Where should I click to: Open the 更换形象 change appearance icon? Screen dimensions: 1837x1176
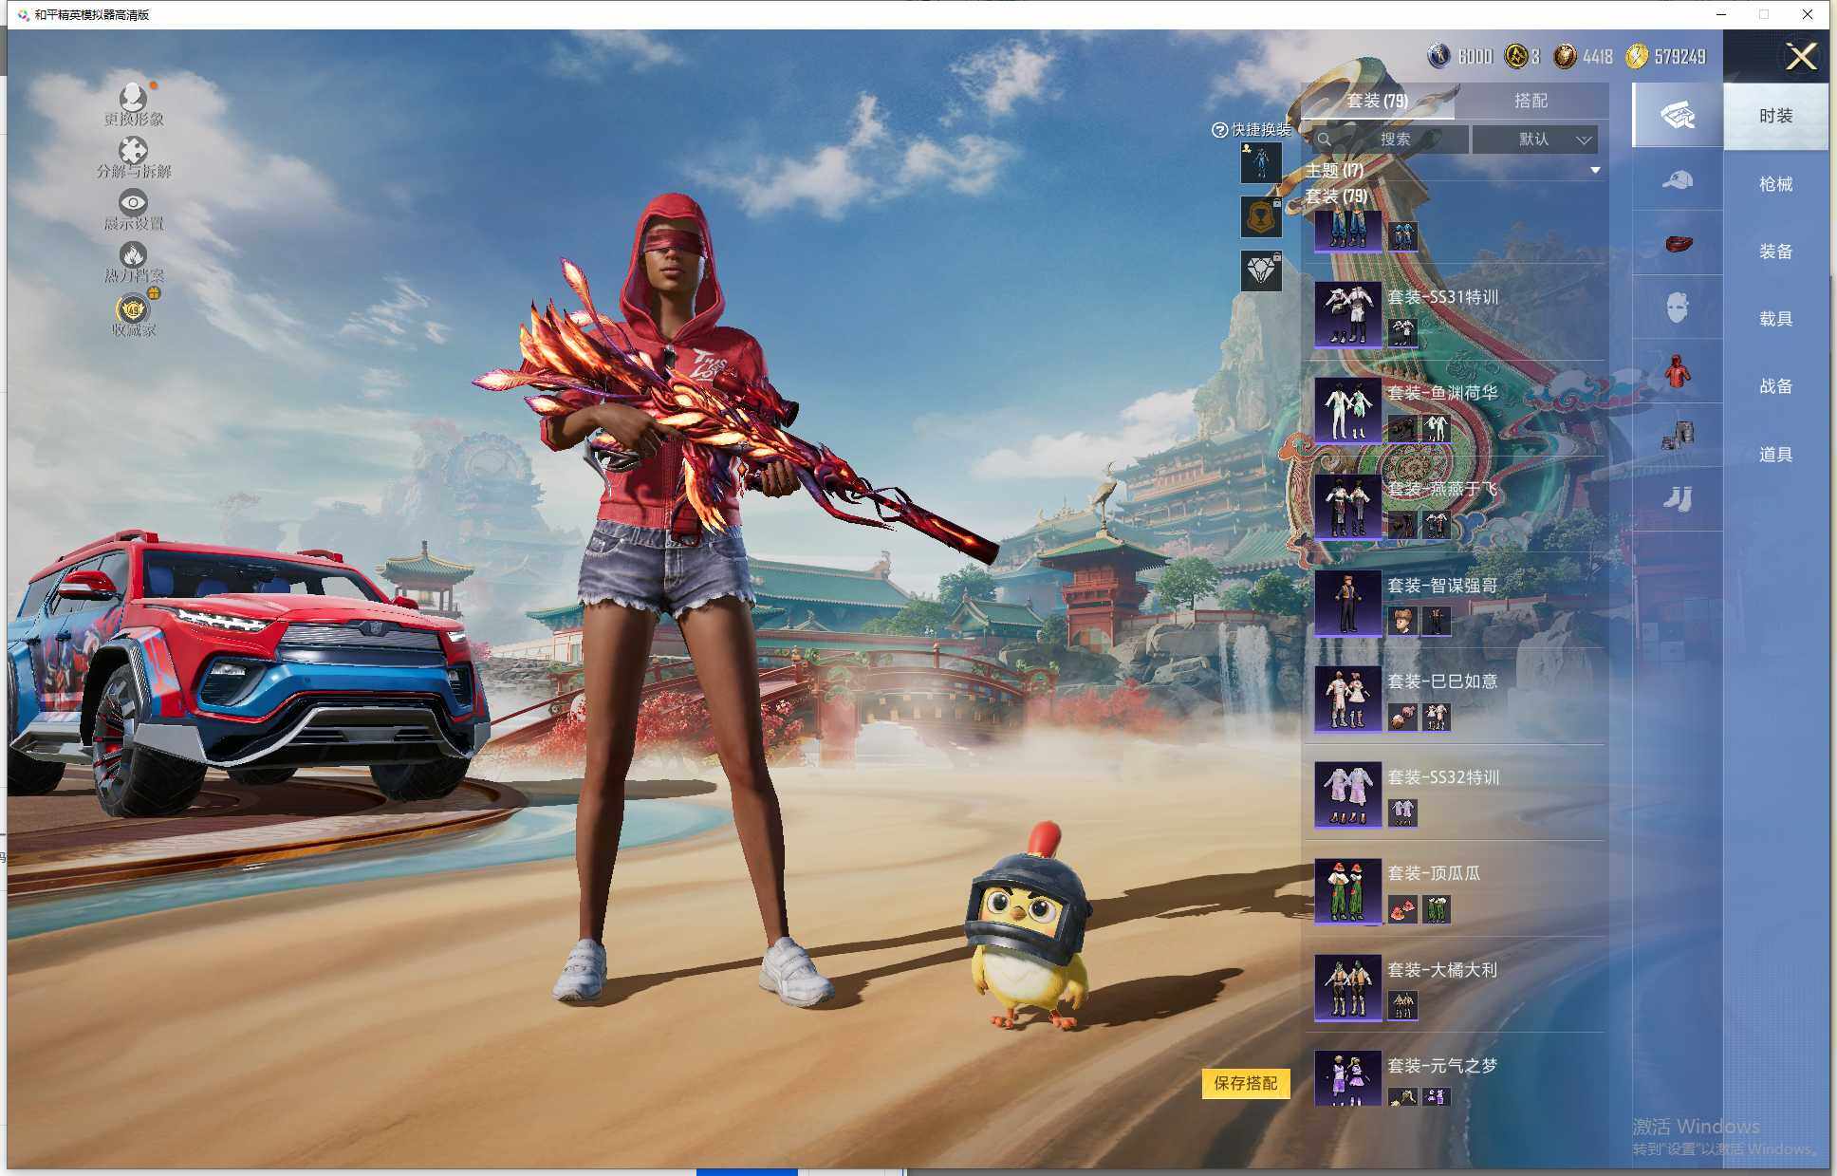pos(133,98)
